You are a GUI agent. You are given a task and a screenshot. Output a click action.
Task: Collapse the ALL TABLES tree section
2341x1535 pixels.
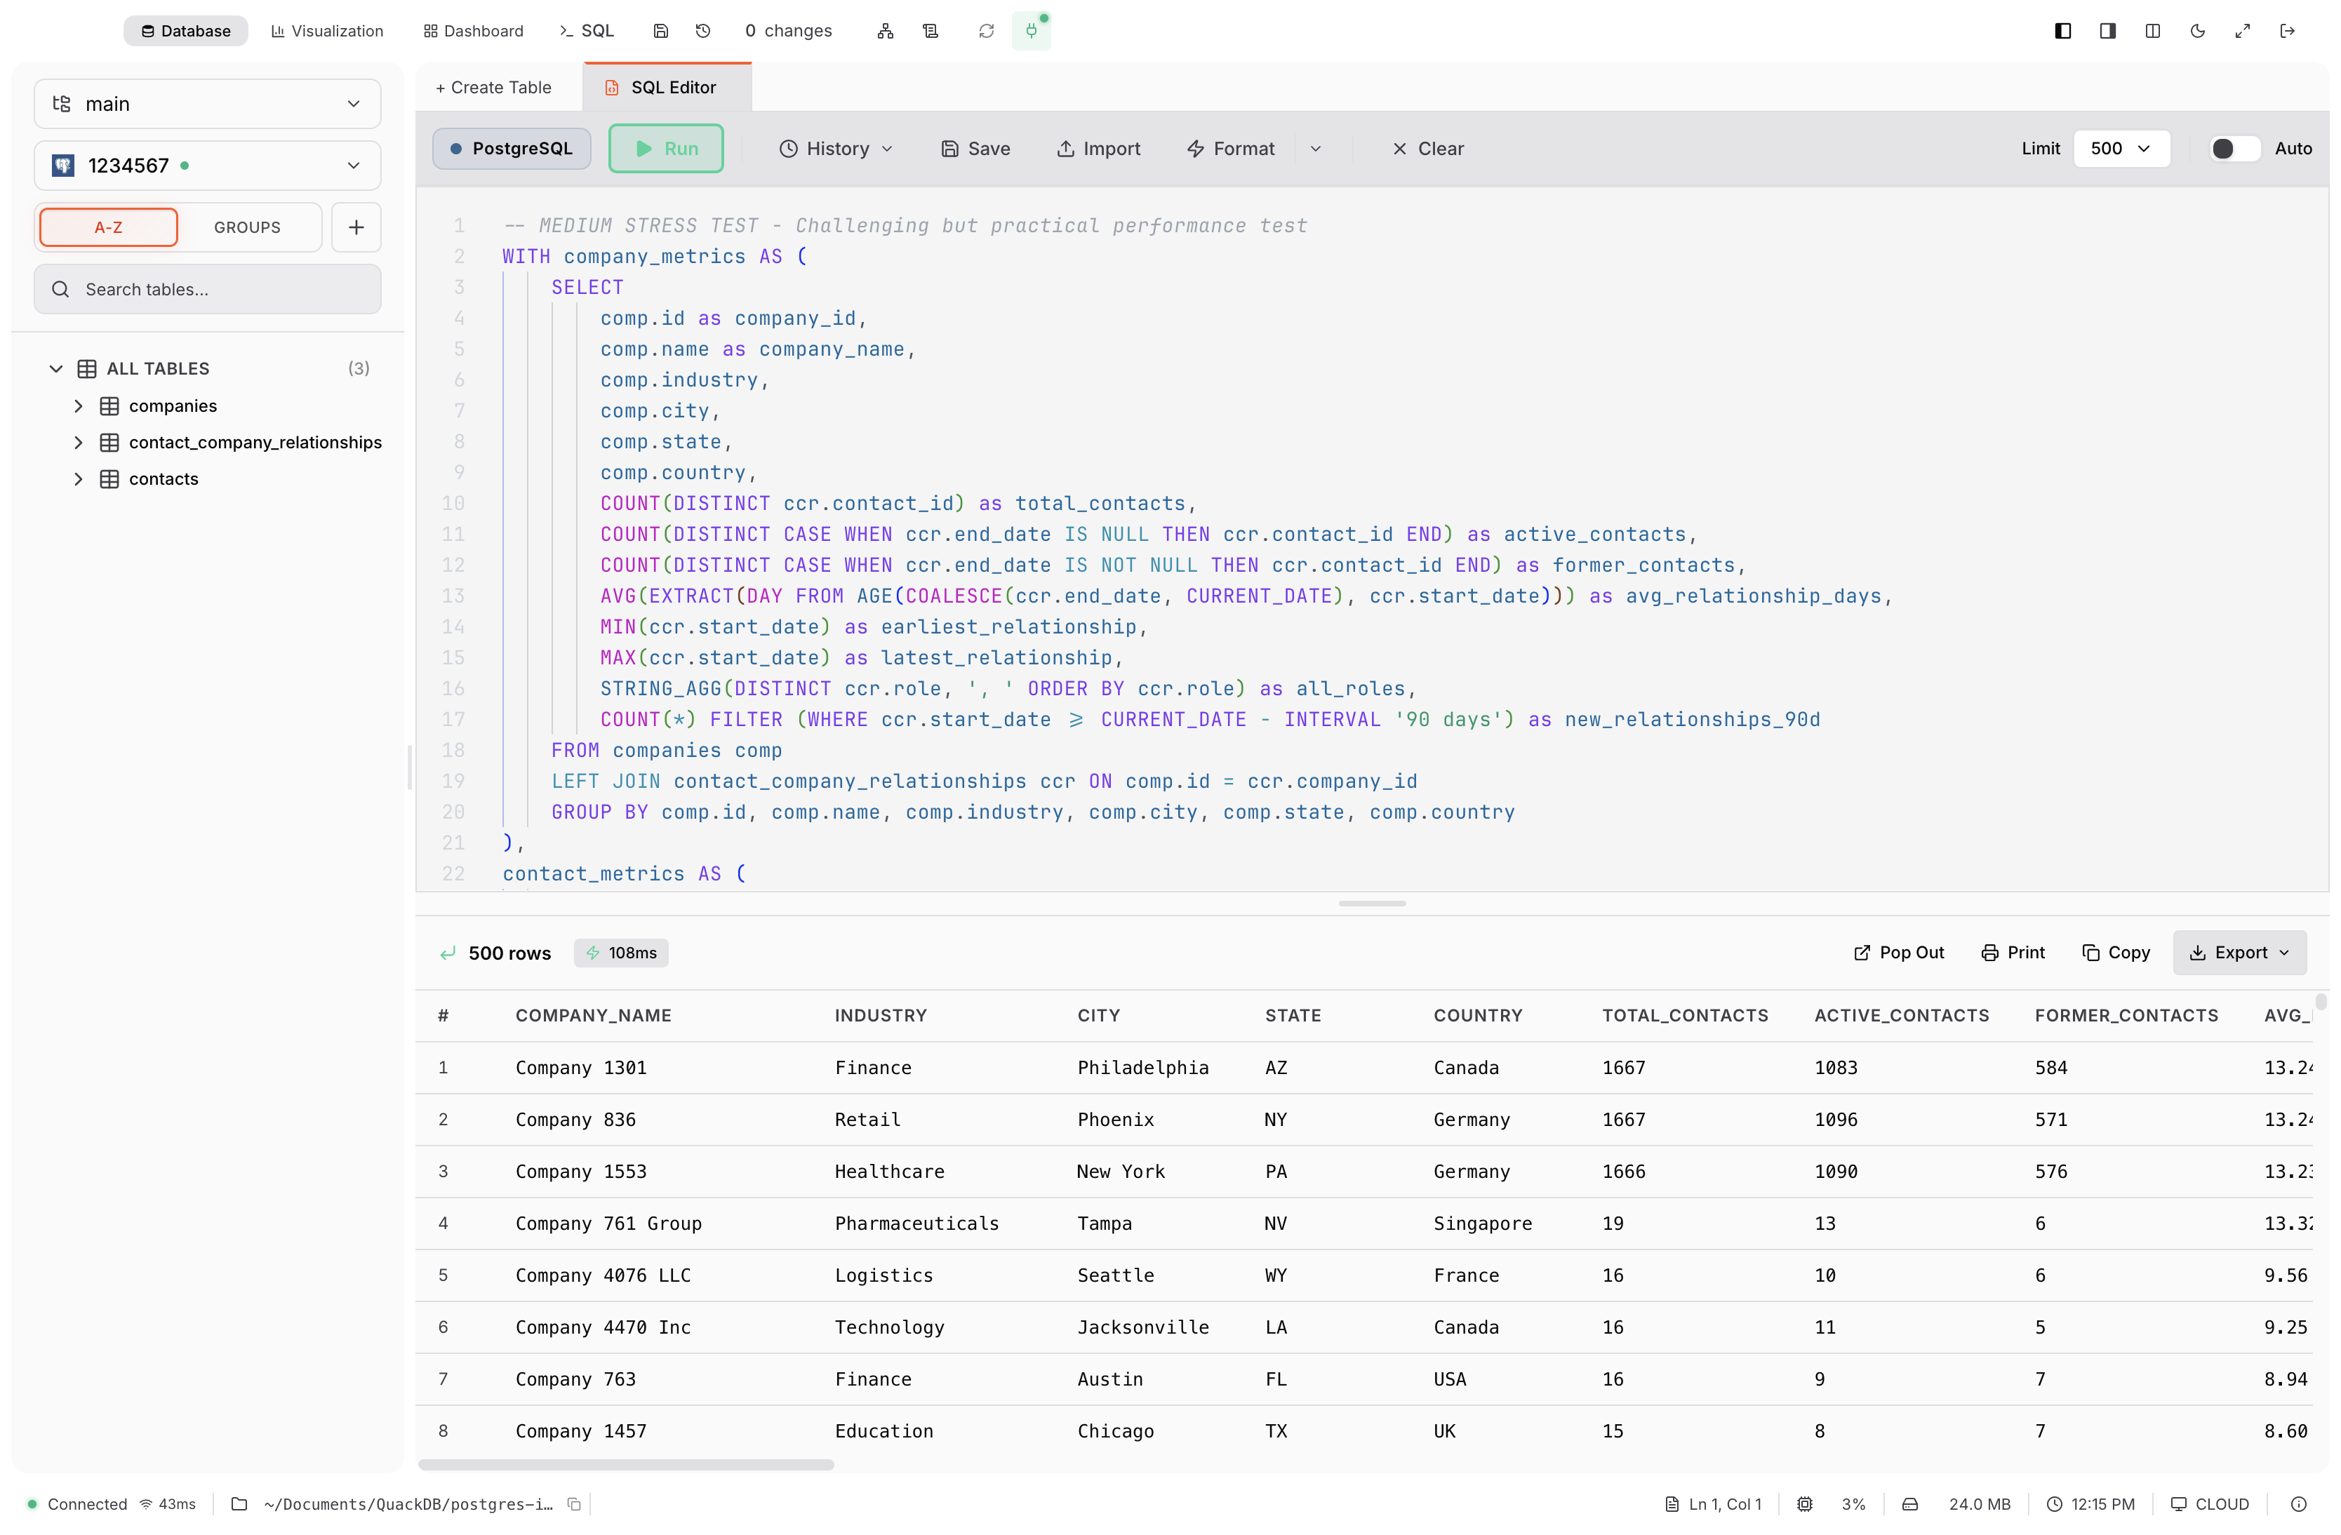(56, 369)
